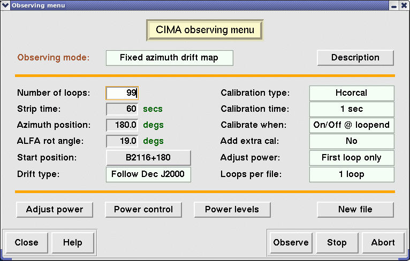The height and width of the screenshot is (261, 410).
Task: Start a New file
Action: click(355, 210)
